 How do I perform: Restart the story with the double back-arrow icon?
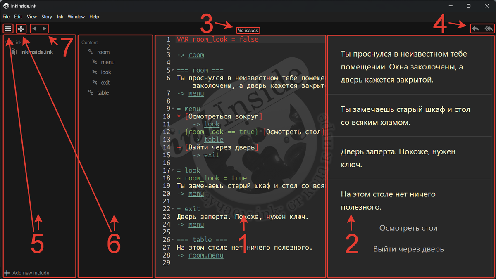pyautogui.click(x=488, y=28)
